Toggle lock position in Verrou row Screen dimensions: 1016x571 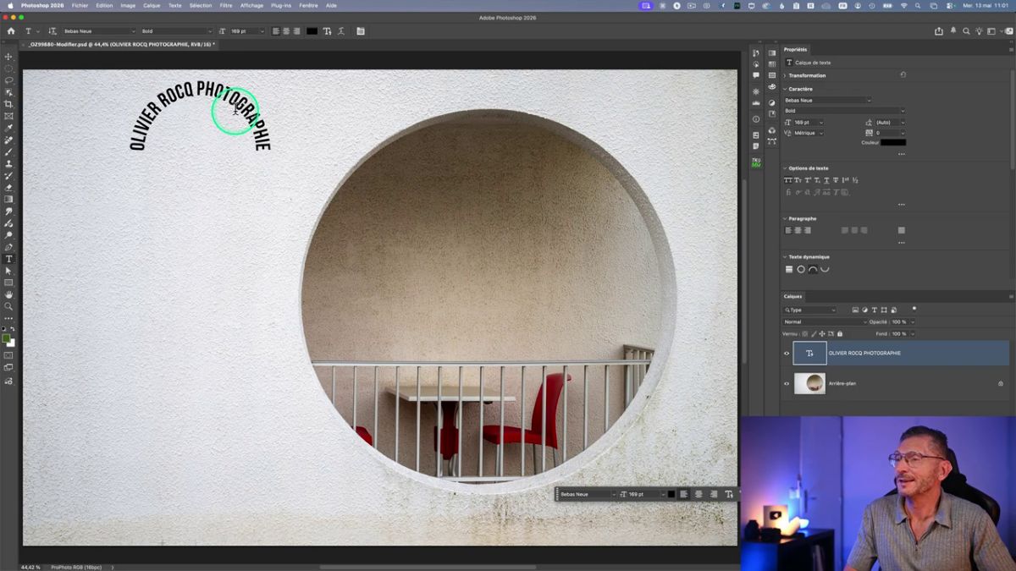[x=822, y=334]
